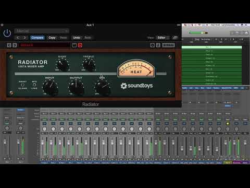Open Soundtoys settings gear icon
250x188 pixels.
tap(152, 45)
